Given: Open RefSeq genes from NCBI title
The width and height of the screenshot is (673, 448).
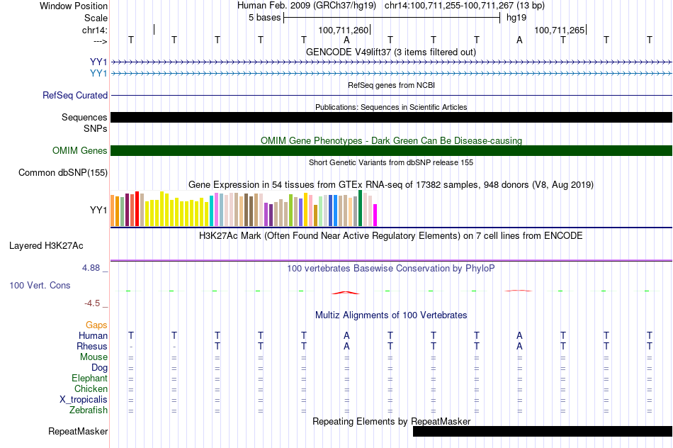Looking at the screenshot, I should (x=391, y=85).
